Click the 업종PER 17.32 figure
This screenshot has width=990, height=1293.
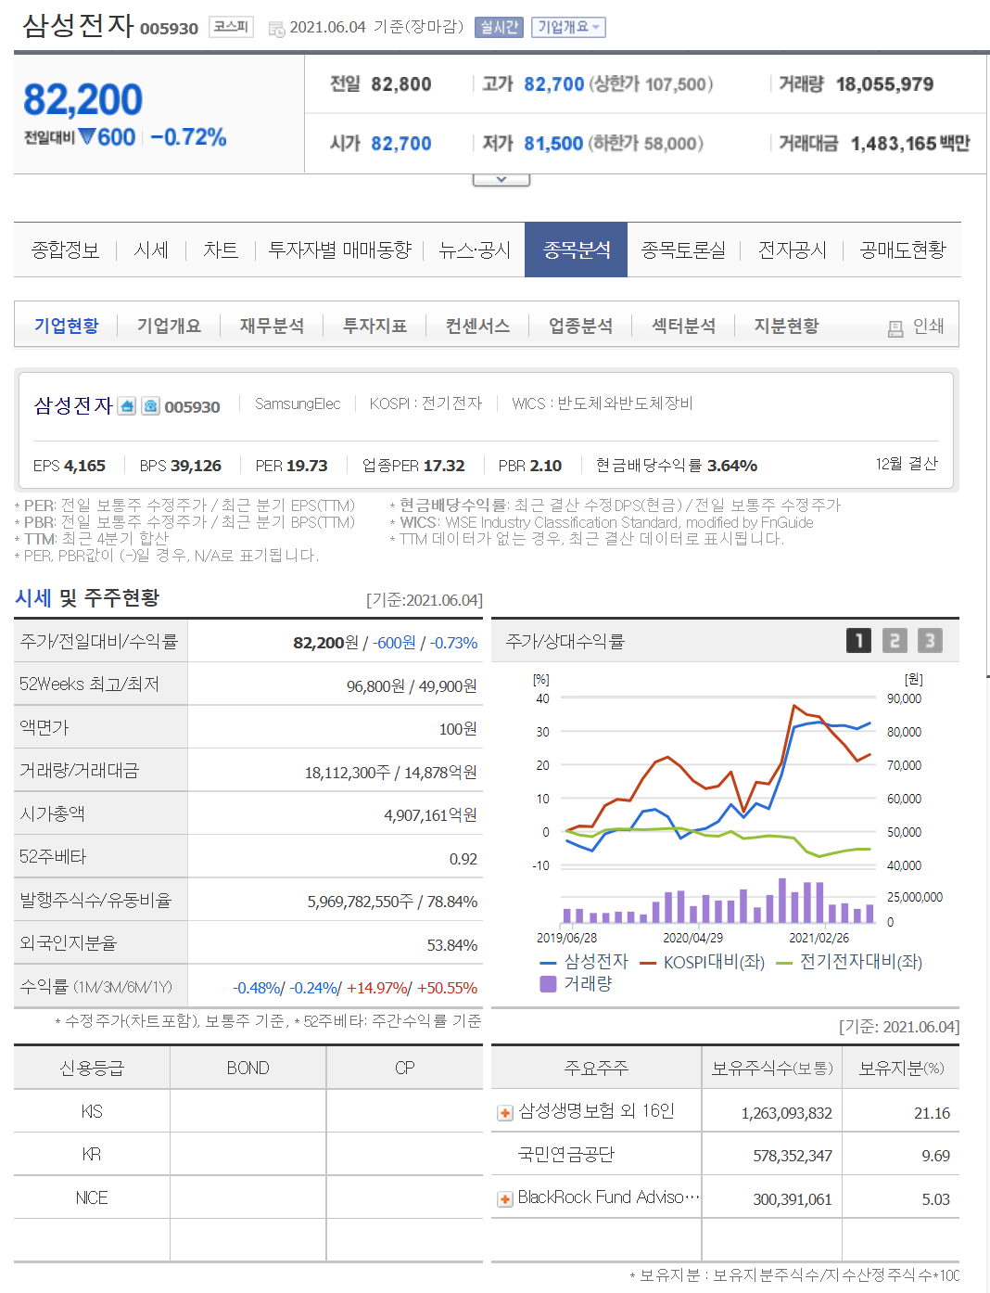[413, 466]
